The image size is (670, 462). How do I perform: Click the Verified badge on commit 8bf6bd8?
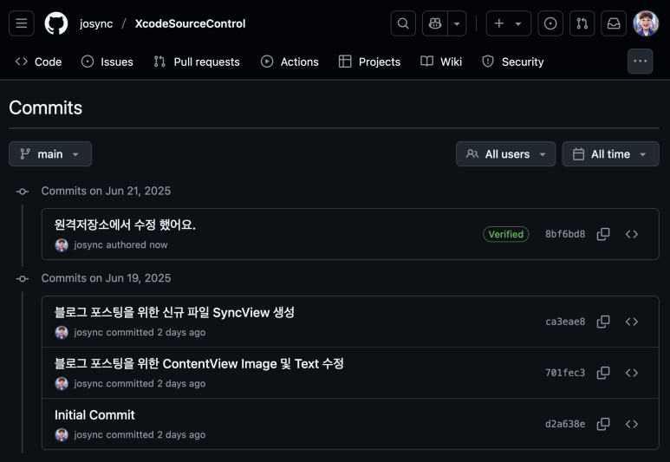(x=506, y=234)
